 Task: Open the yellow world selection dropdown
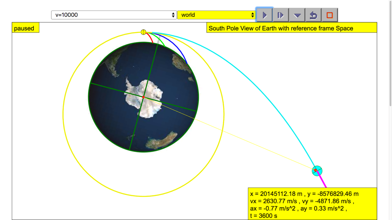216,15
